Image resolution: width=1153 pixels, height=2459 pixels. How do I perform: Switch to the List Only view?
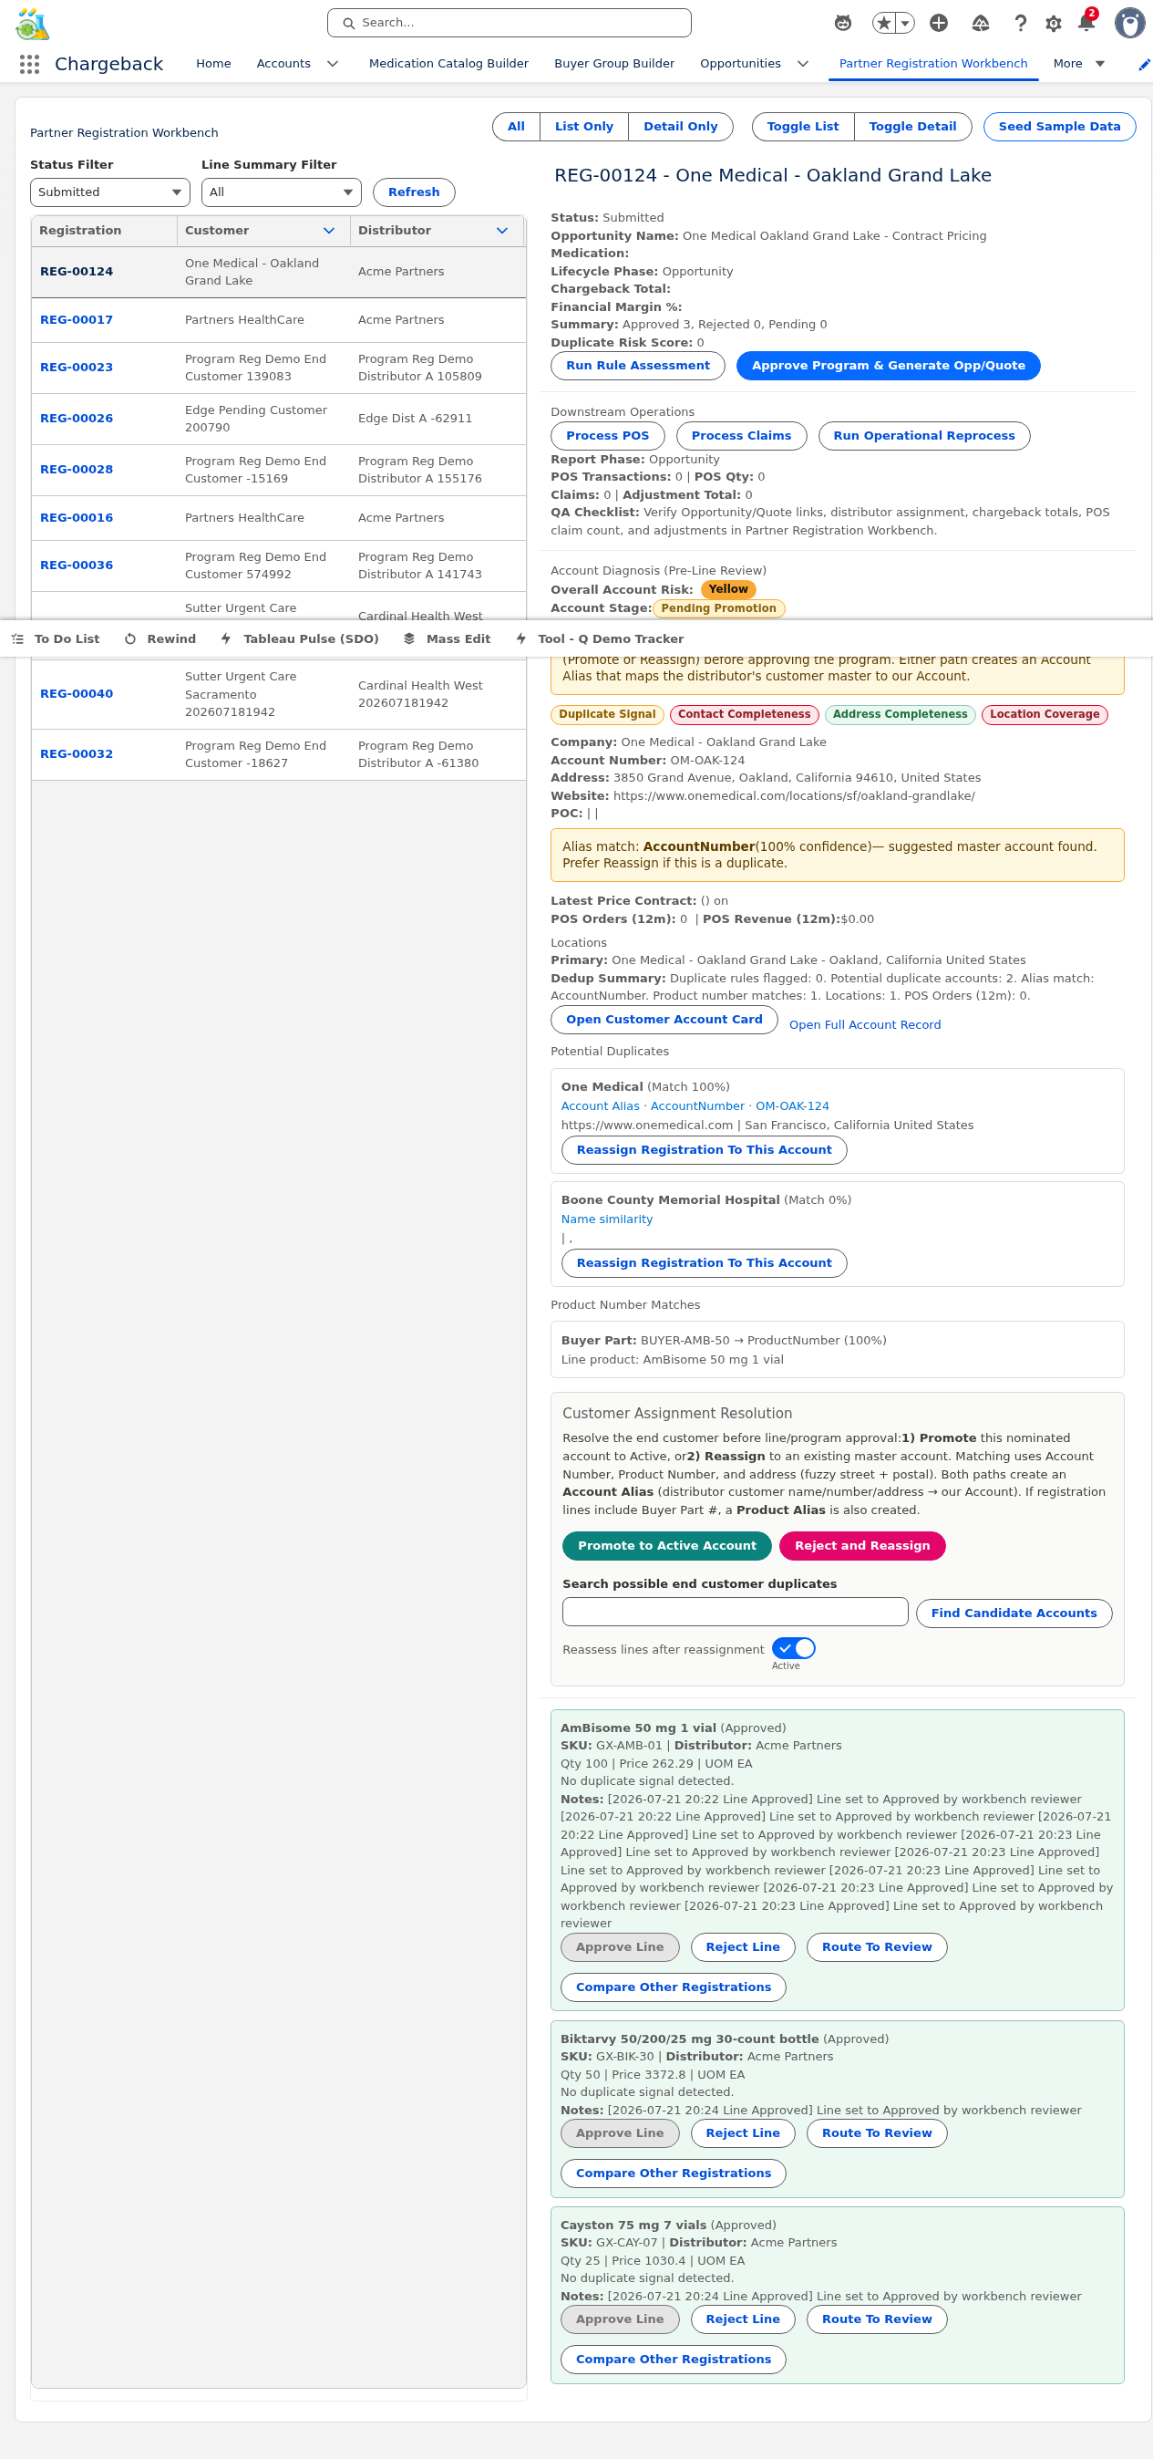pyautogui.click(x=583, y=127)
